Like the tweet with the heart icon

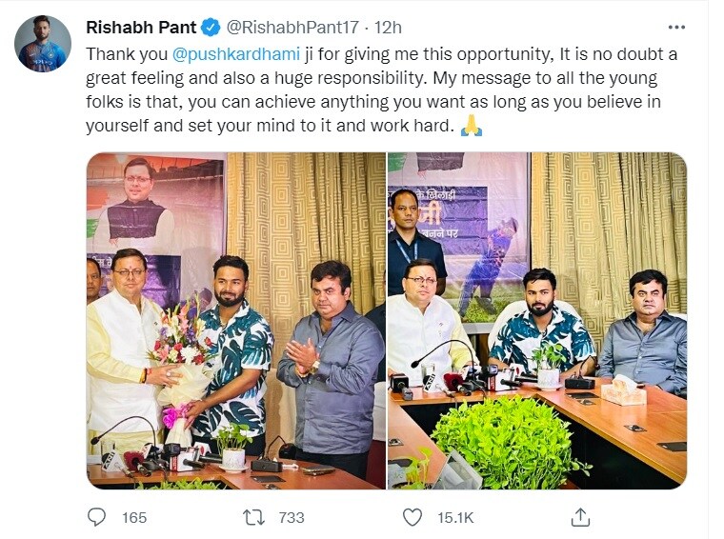[412, 517]
